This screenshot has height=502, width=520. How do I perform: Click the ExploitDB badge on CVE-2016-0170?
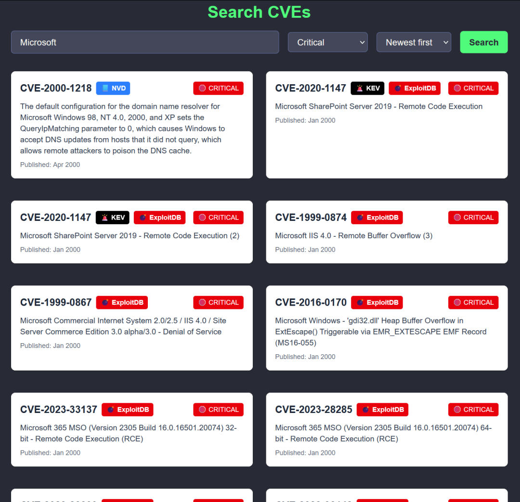click(x=377, y=302)
